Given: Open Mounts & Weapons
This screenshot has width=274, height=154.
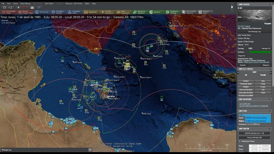Looking at the screenshot, I should coord(140,12).
